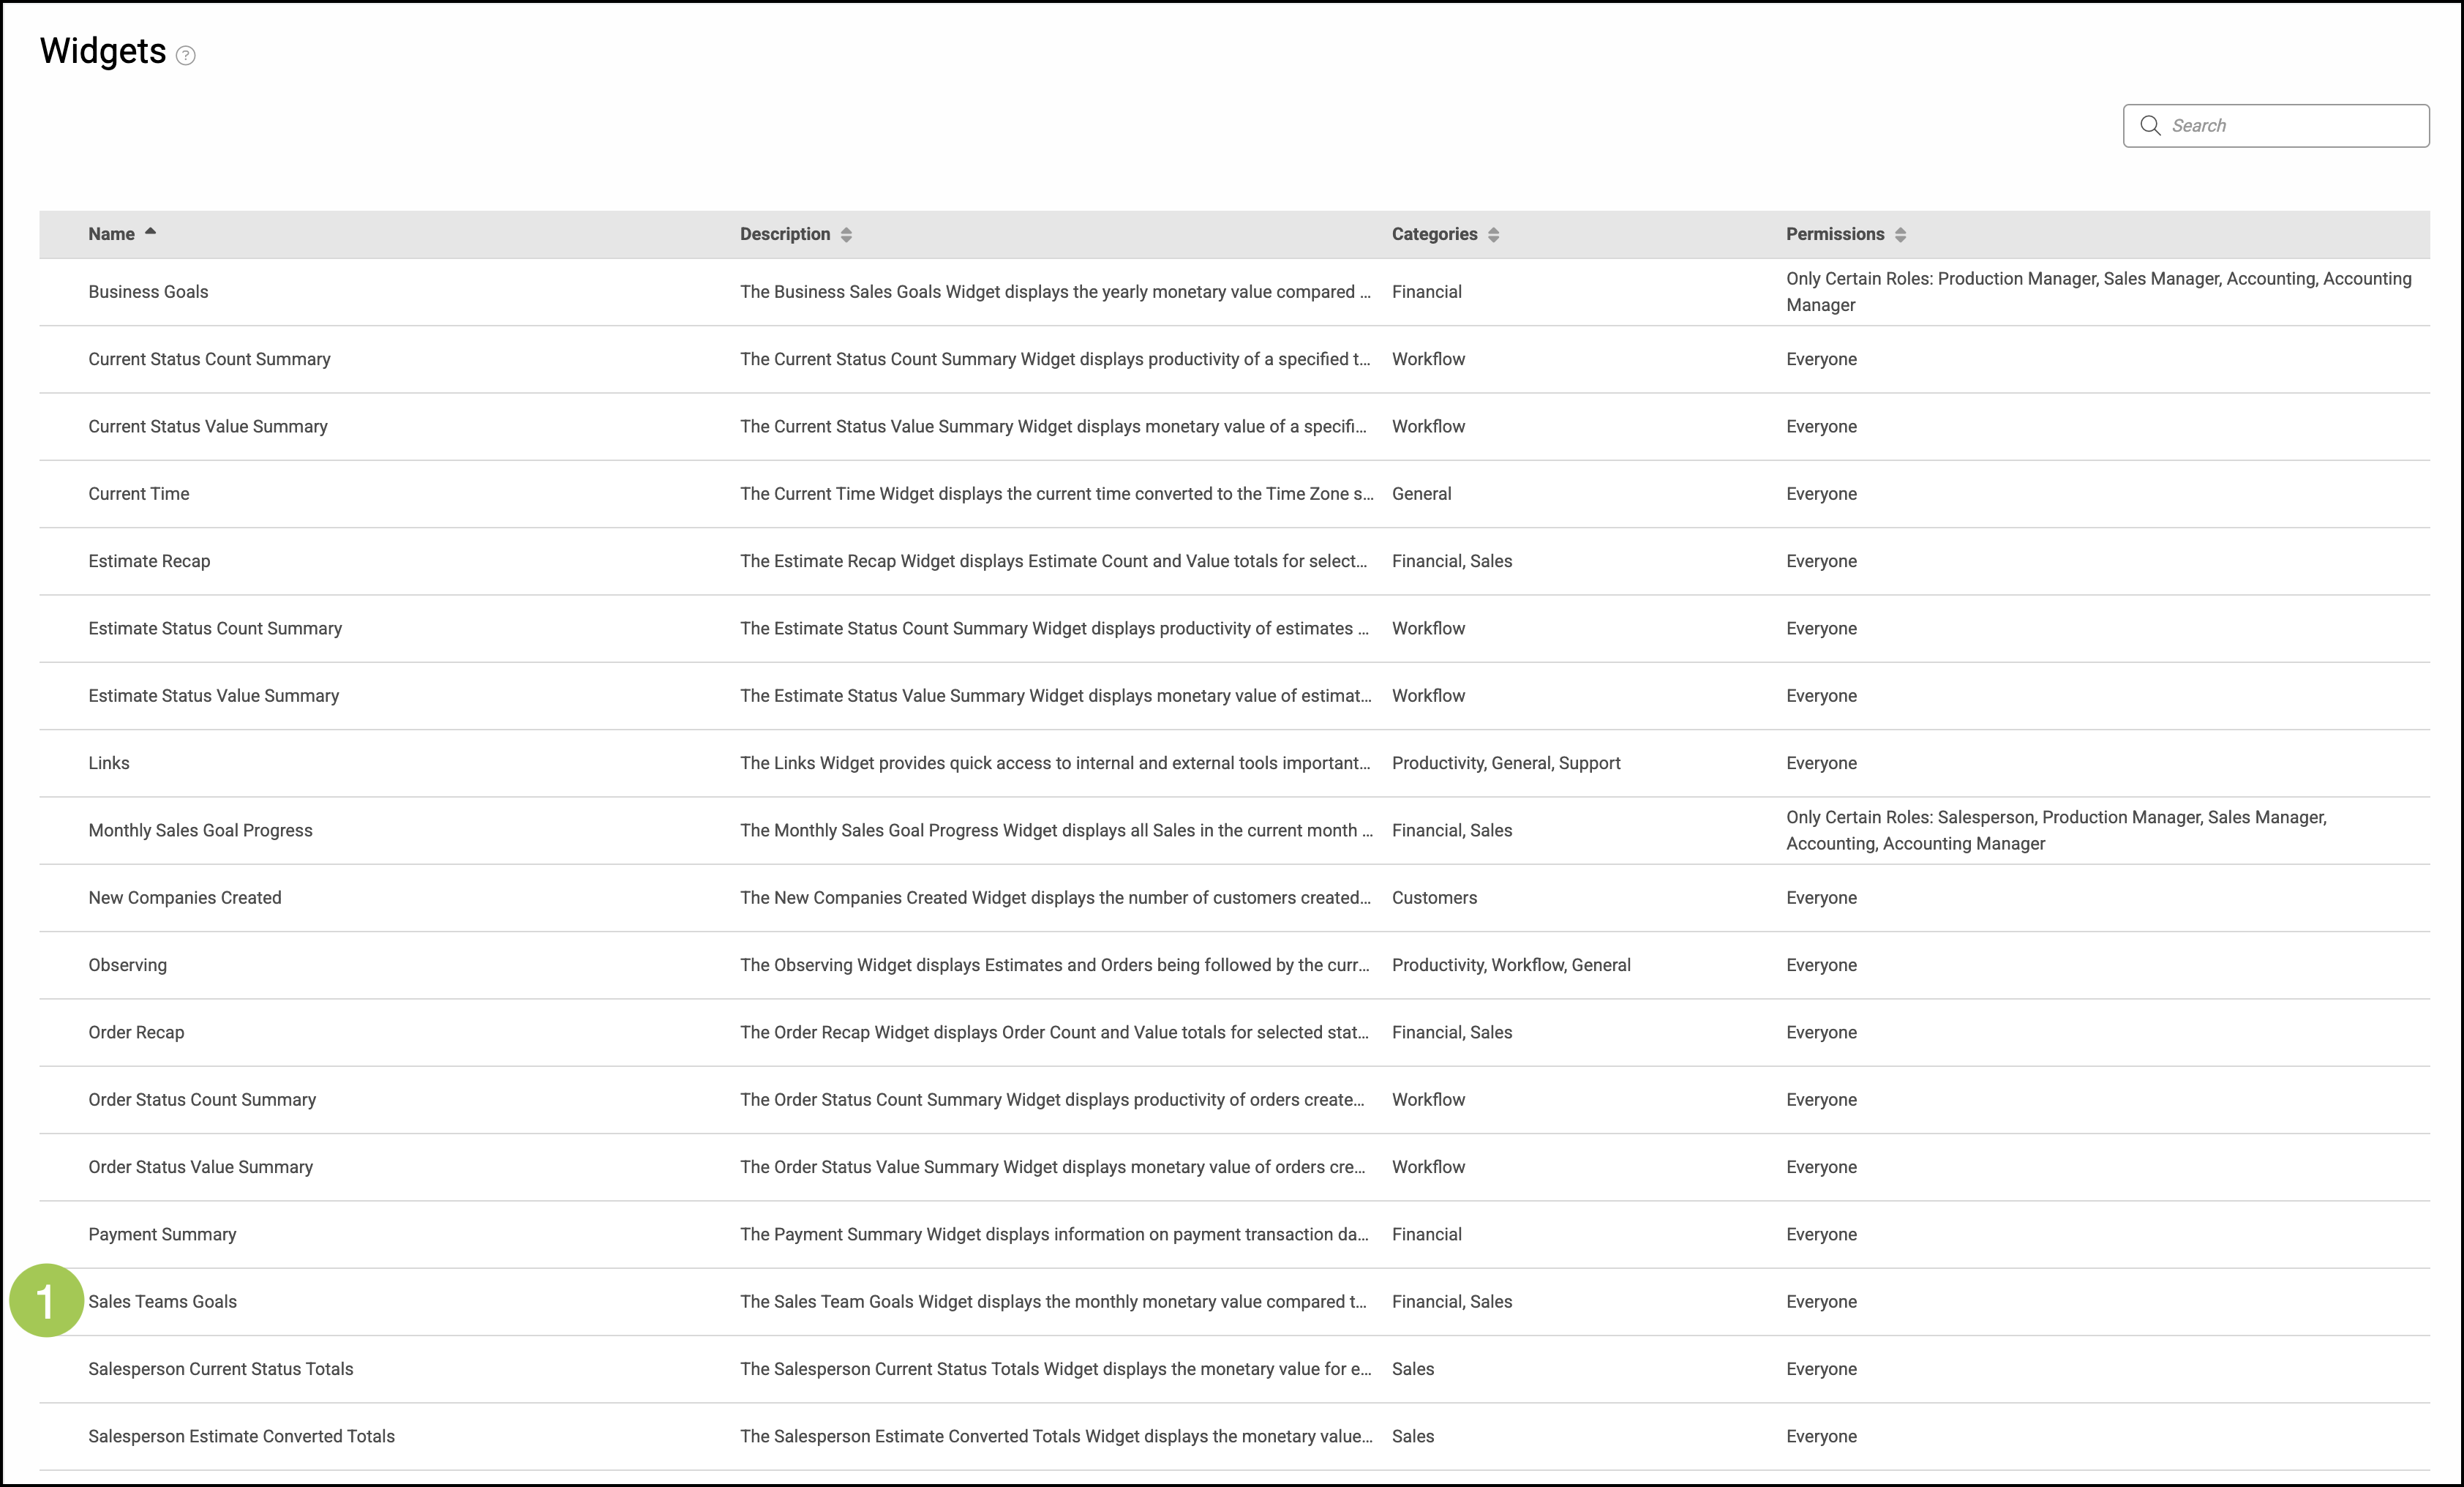Focus the Search input field
Image resolution: width=2464 pixels, height=1487 pixels.
coord(2290,125)
